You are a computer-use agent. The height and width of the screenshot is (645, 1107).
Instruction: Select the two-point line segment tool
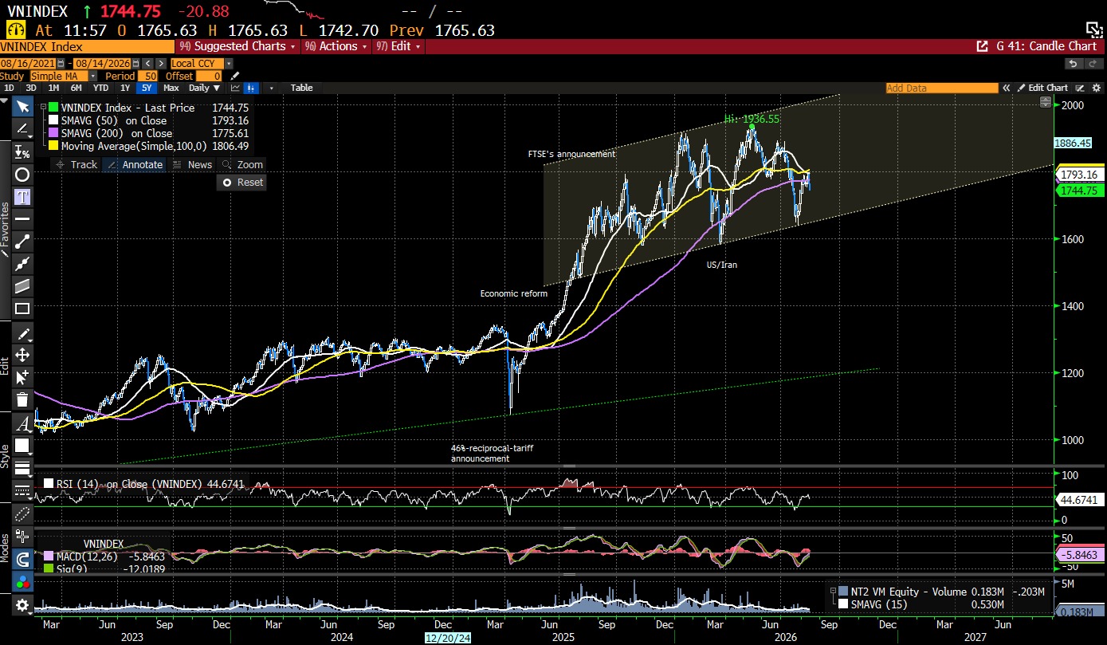click(22, 241)
